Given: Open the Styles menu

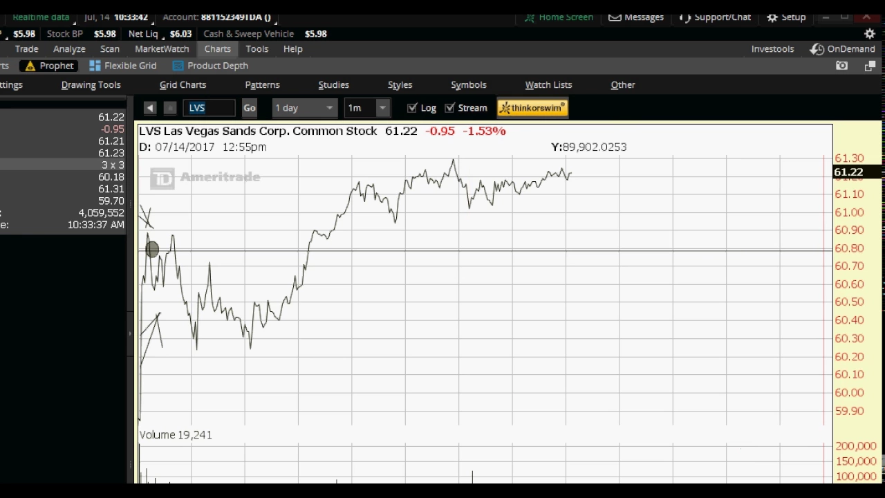Looking at the screenshot, I should click(x=400, y=85).
